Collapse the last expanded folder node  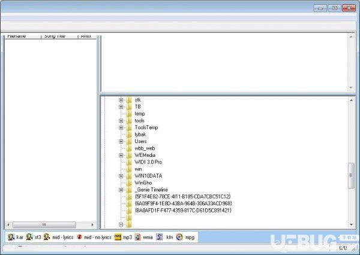tap(121, 224)
